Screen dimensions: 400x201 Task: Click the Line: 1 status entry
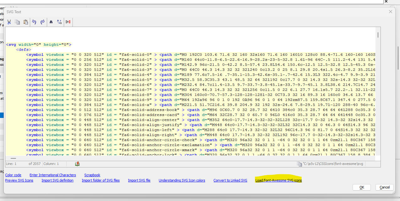[x=11, y=164]
